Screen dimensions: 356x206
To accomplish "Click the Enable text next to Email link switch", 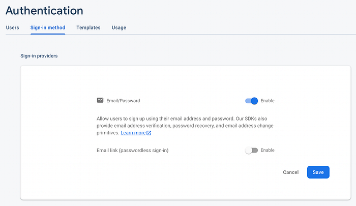I will pos(268,150).
